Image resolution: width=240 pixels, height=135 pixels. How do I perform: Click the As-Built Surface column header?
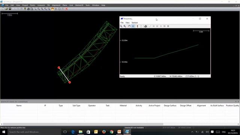pos(217,106)
